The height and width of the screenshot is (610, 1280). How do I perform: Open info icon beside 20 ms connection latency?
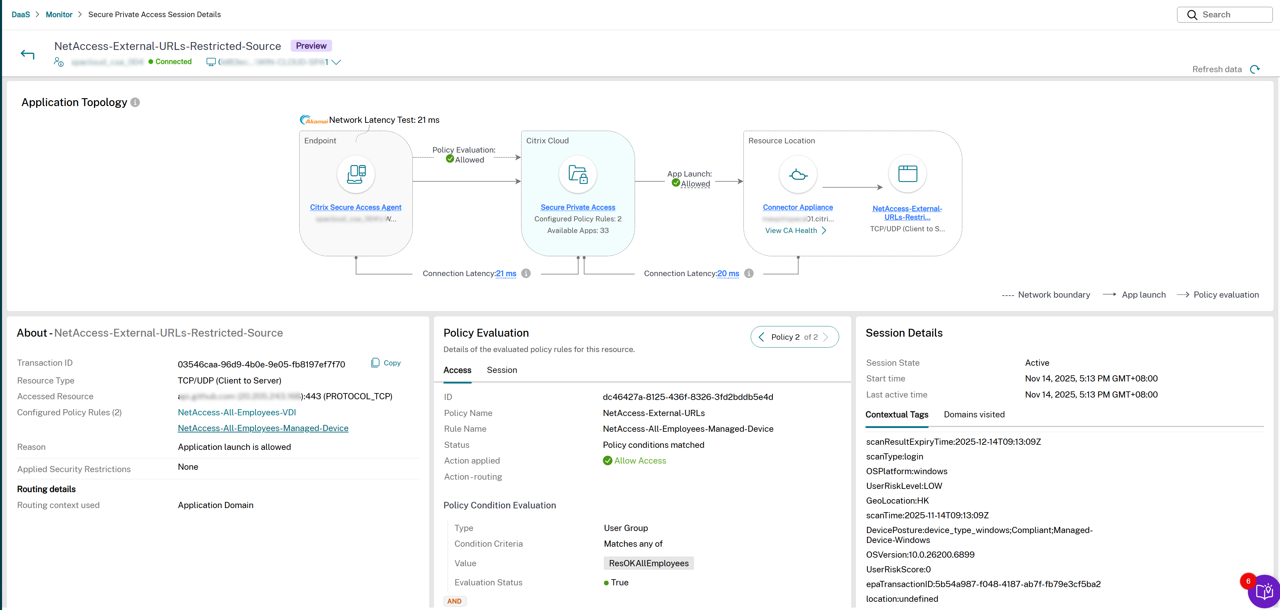[749, 273]
